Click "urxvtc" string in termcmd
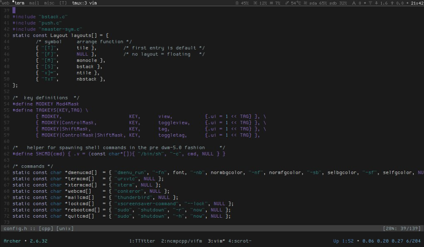Viewport: 424px width, 247px height. click(126, 179)
